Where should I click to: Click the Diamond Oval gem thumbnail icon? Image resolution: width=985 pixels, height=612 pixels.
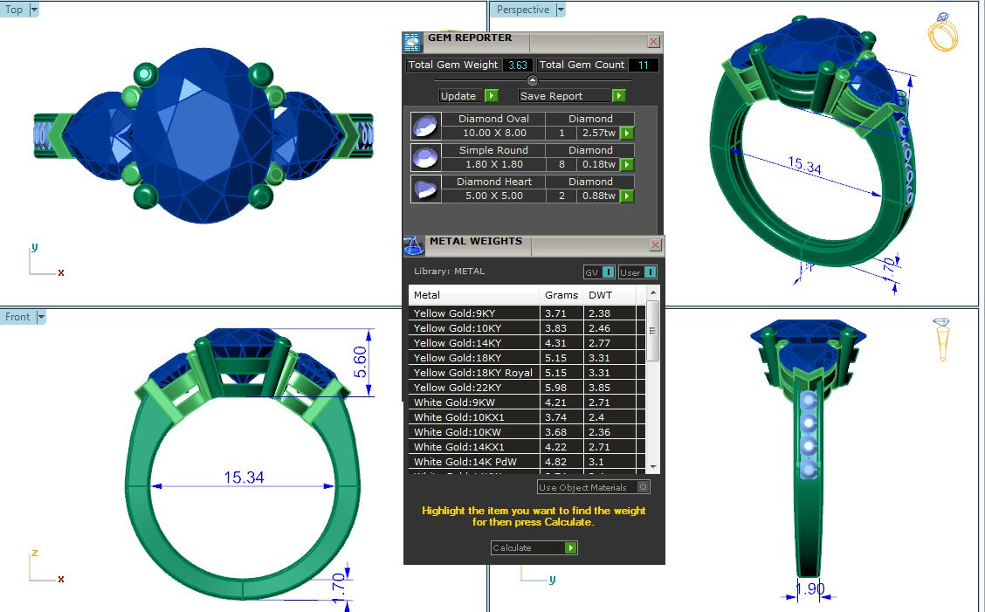(424, 127)
